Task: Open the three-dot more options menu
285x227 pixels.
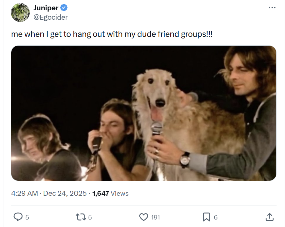Action: (272, 8)
